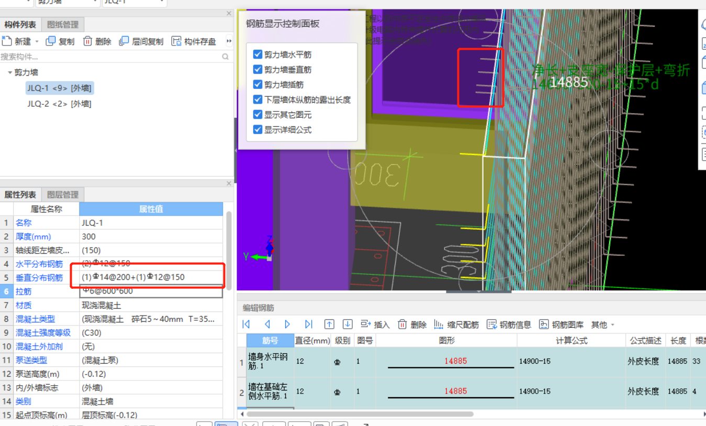Screen dimensions: 706x426
Task: Jump to last rebar record icon
Action: [308, 324]
